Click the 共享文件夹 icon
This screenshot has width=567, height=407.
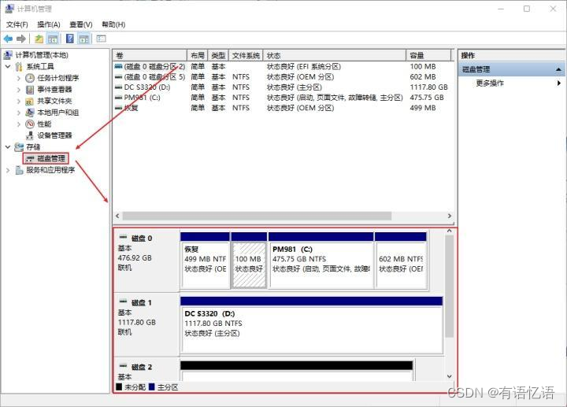point(30,102)
